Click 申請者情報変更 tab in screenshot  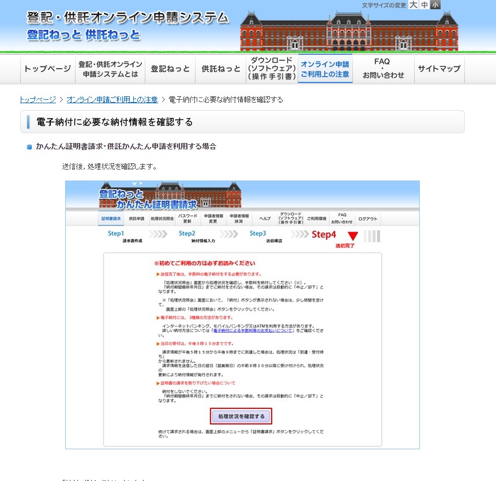[x=213, y=219]
